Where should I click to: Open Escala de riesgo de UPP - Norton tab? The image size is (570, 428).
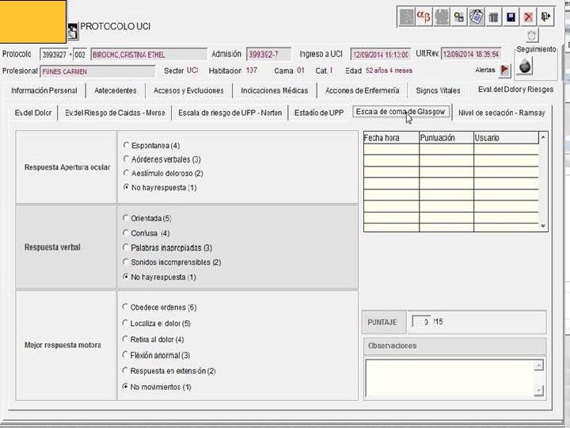(x=230, y=113)
